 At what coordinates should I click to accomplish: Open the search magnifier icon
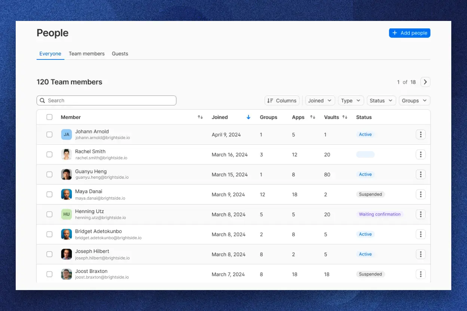point(42,100)
